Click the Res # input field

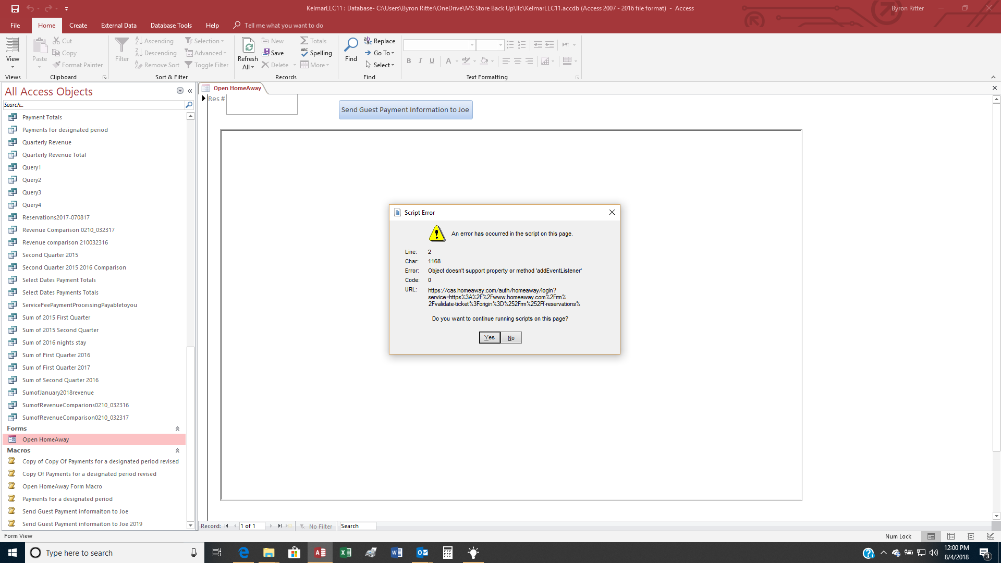tap(262, 104)
